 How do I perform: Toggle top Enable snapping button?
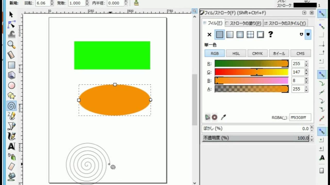(x=322, y=14)
